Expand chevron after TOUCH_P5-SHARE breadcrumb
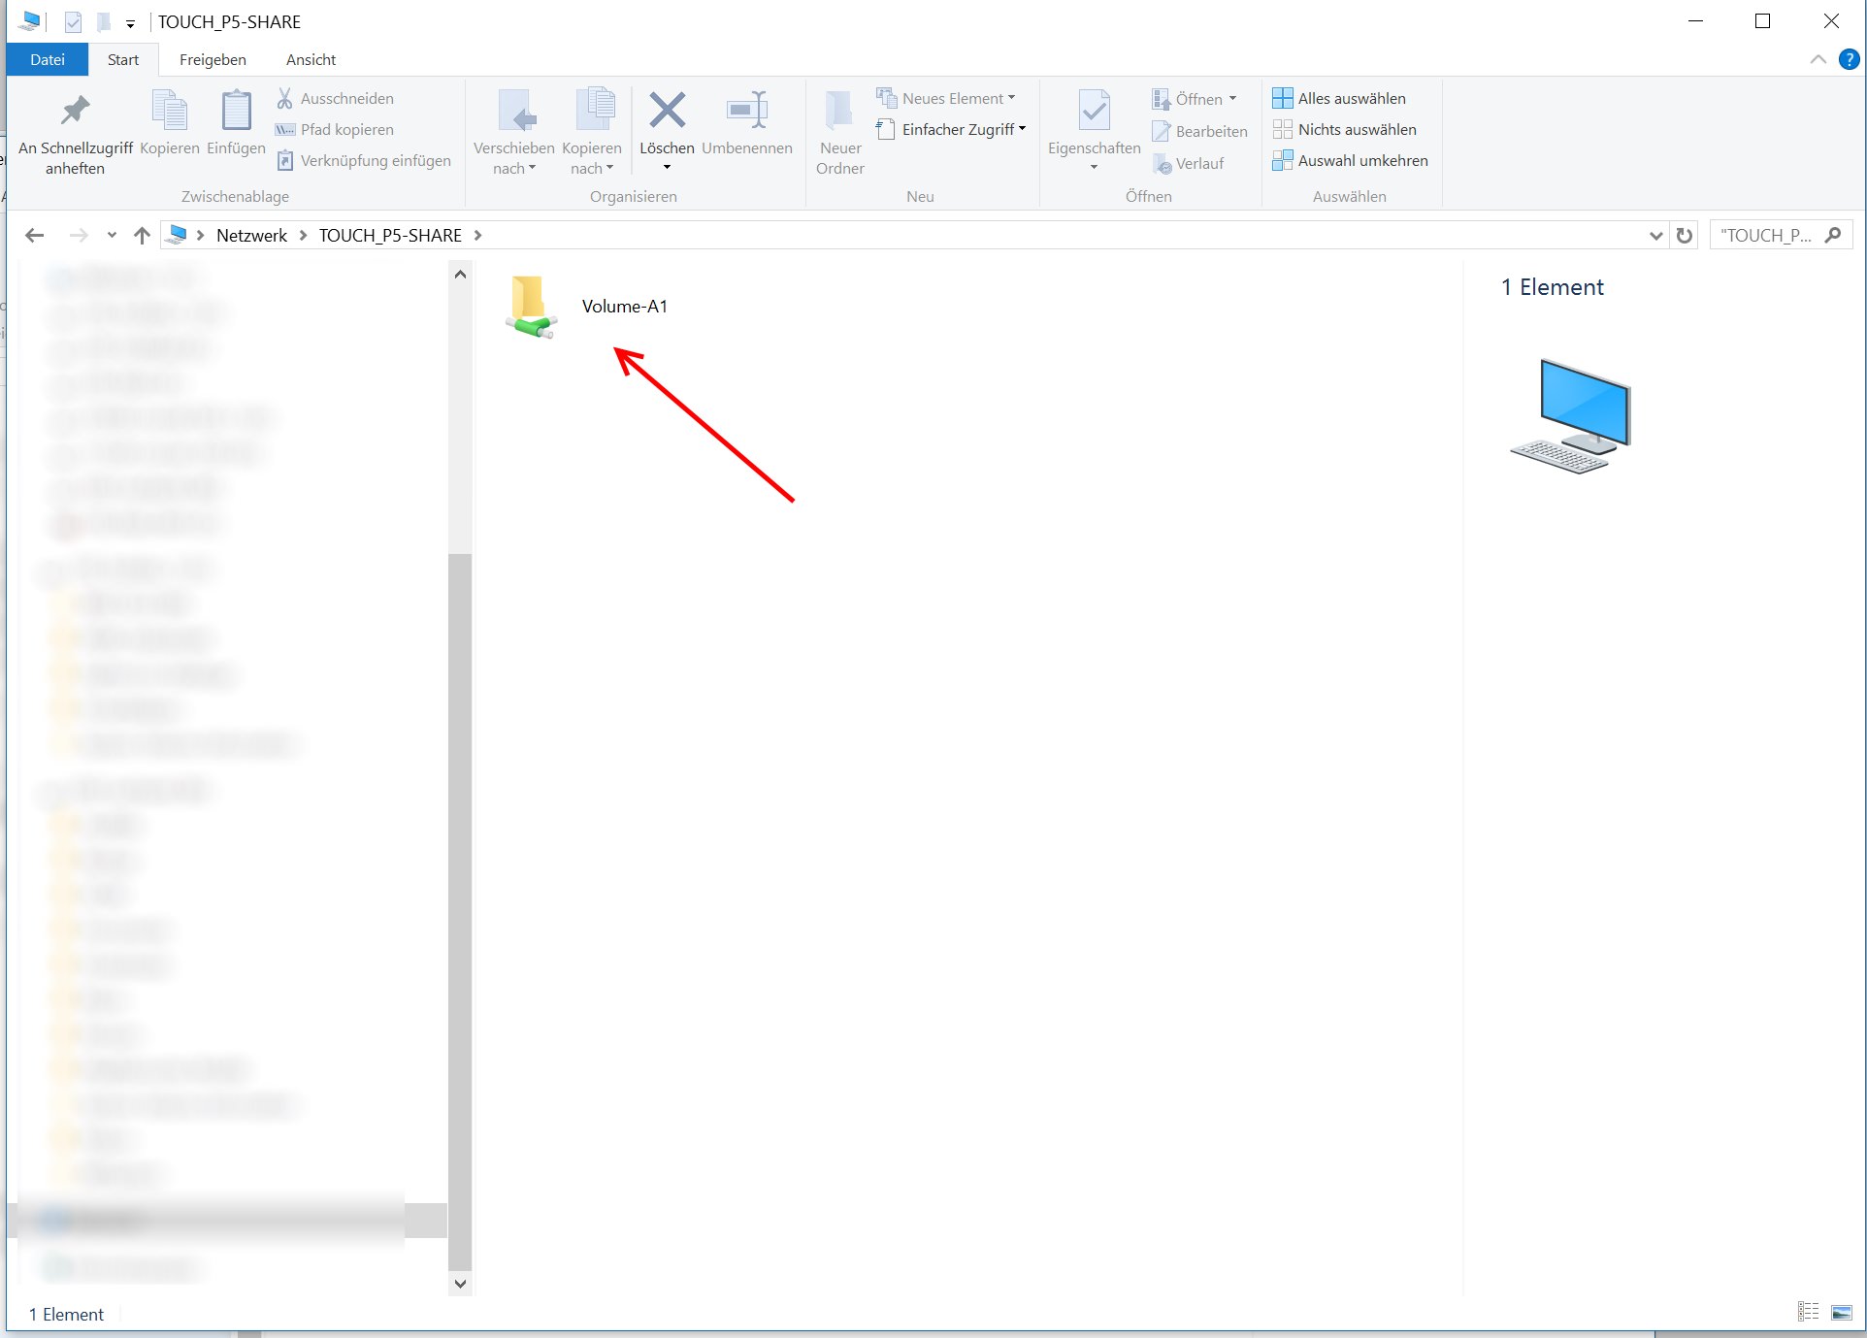The width and height of the screenshot is (1867, 1338). pos(477,235)
